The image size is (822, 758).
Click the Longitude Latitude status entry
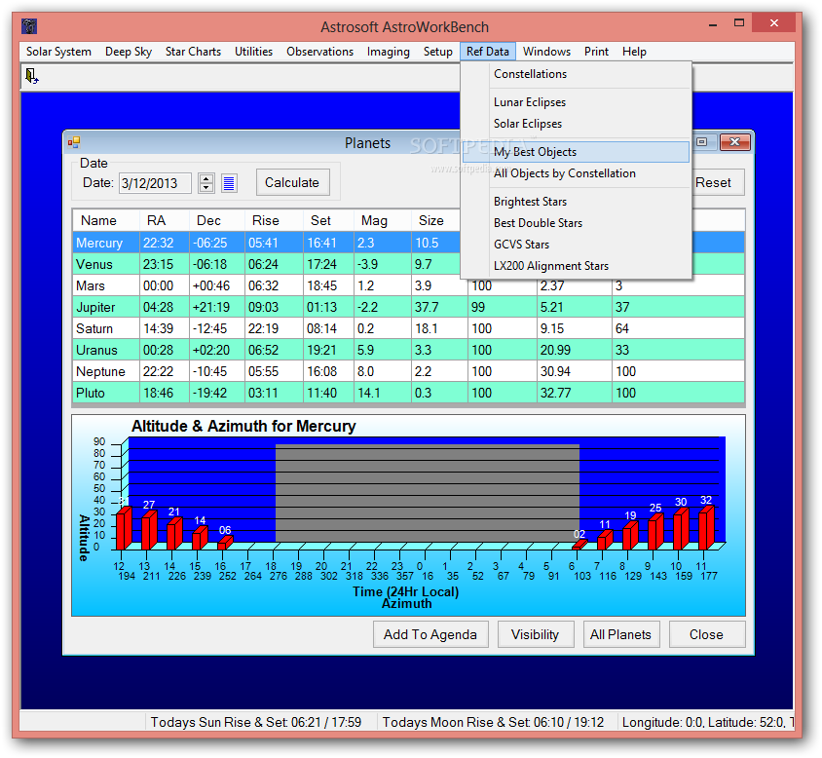coord(707,722)
